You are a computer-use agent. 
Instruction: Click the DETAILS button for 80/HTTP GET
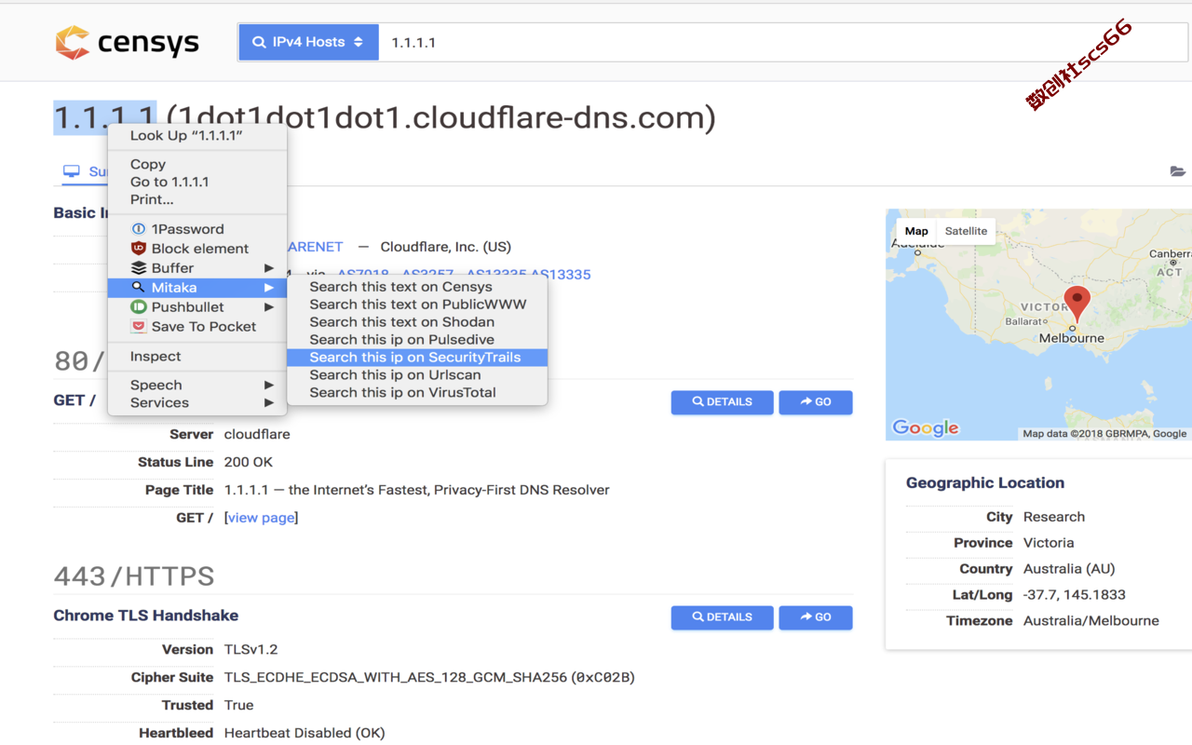723,402
